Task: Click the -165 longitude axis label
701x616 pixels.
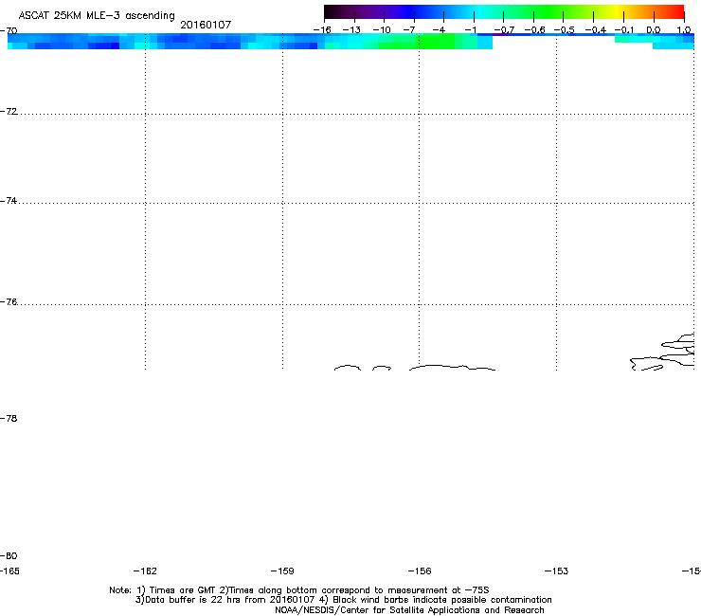Action: click(9, 571)
